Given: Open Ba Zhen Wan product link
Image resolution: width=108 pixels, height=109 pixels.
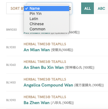Looking at the screenshot, I should coord(37,103).
